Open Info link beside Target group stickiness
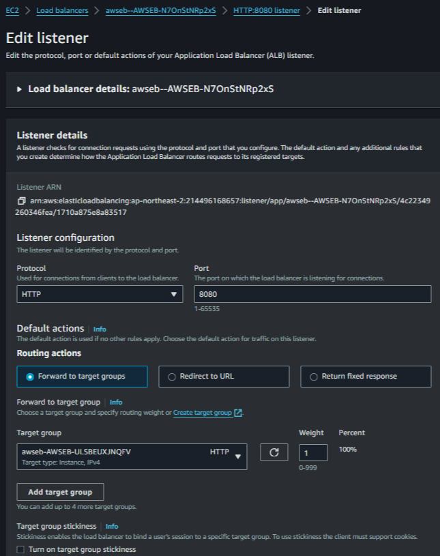 coord(112,526)
